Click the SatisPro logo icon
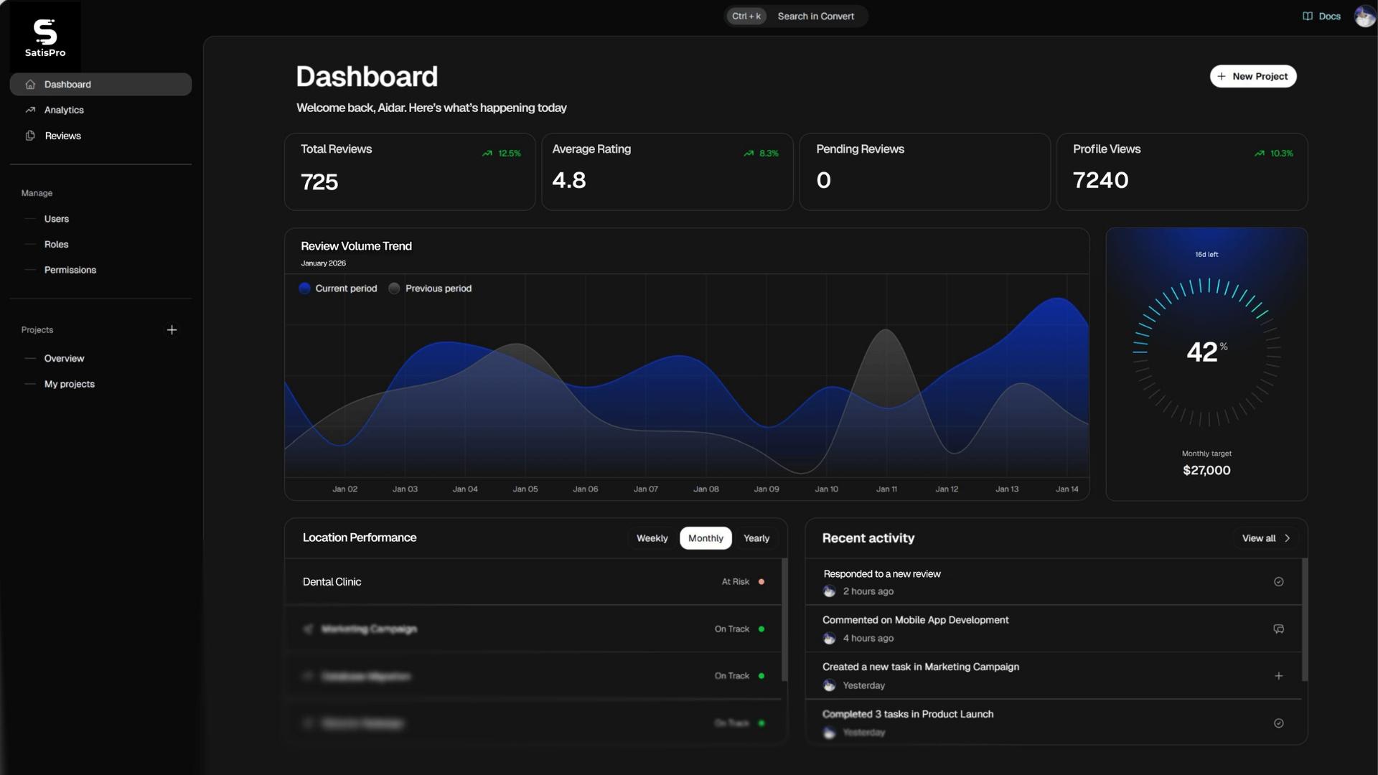 point(44,32)
